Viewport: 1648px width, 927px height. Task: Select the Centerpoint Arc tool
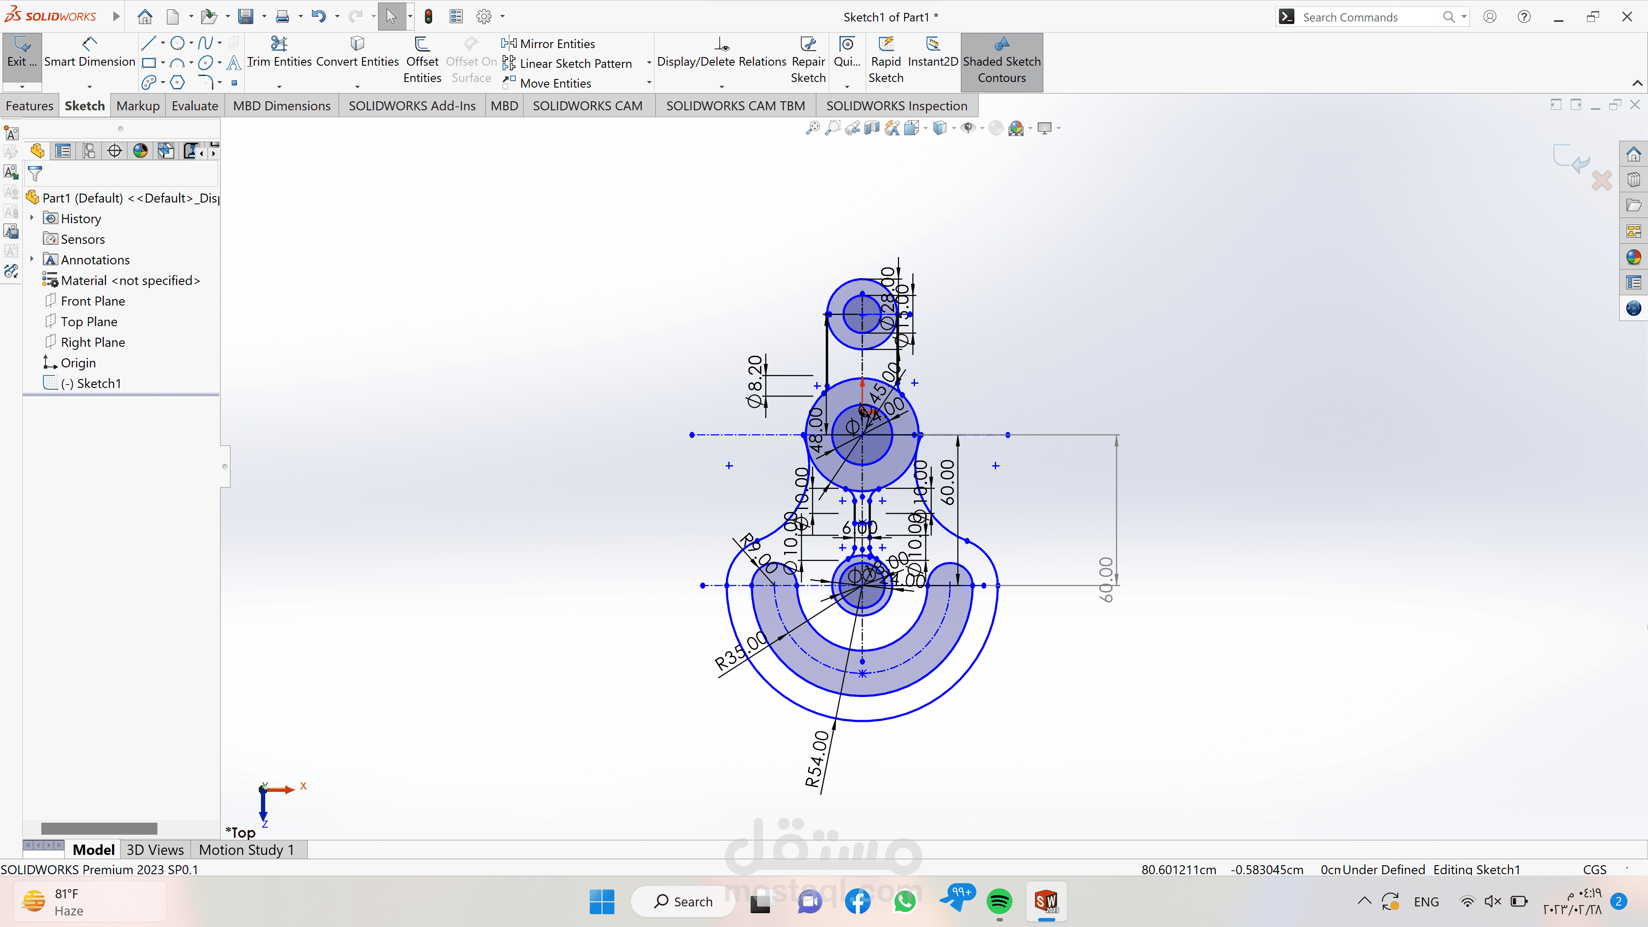coord(177,63)
